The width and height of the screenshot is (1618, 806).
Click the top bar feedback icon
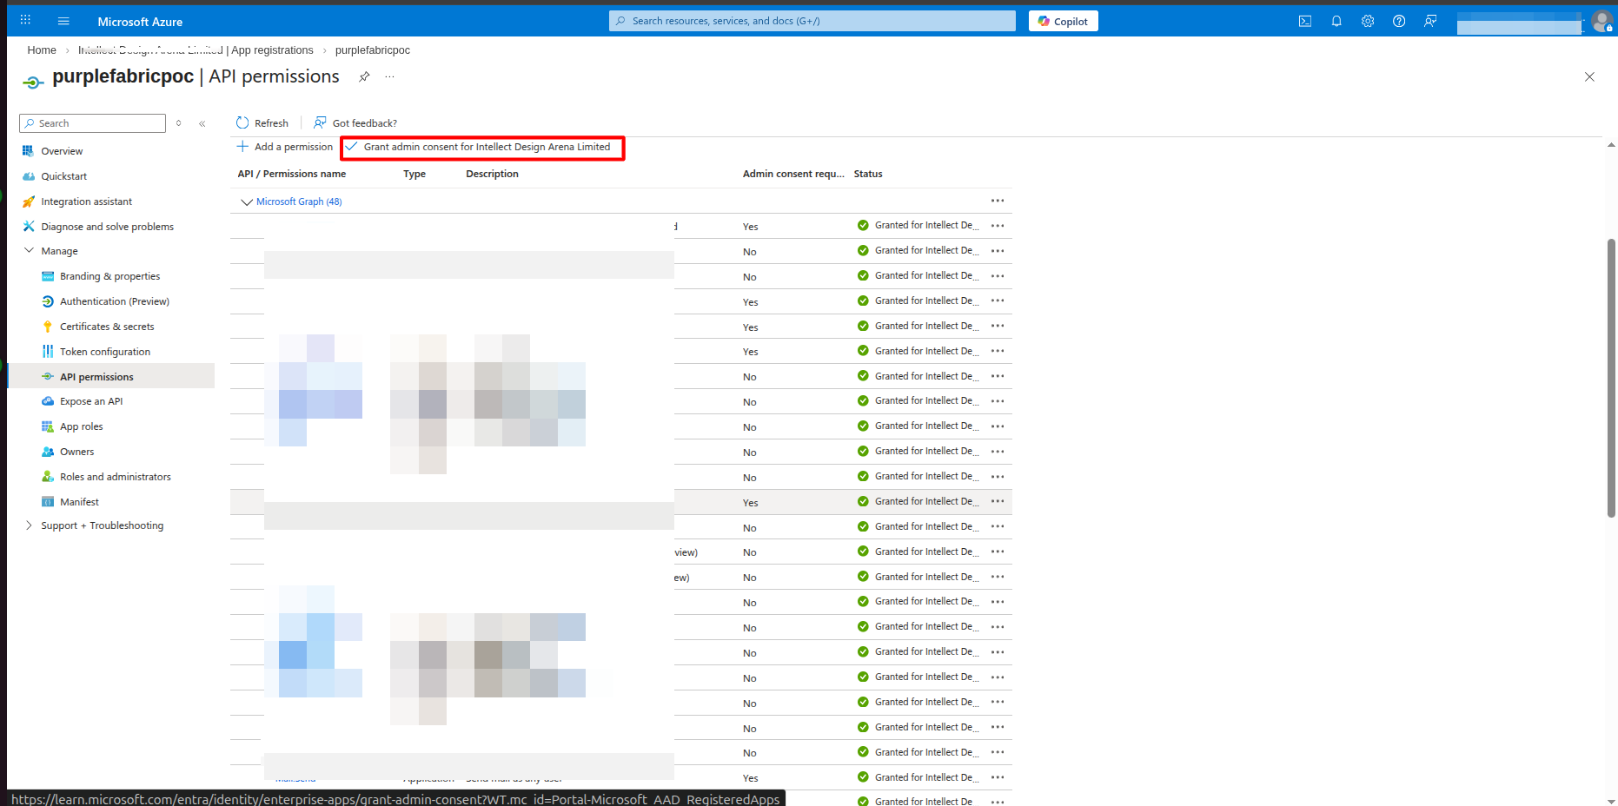[1430, 21]
